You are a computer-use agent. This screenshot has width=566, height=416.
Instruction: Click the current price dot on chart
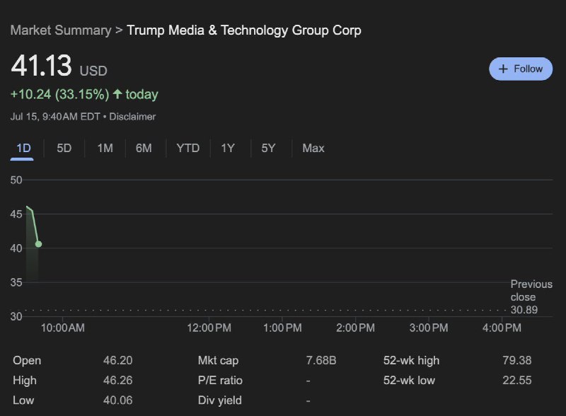point(39,244)
